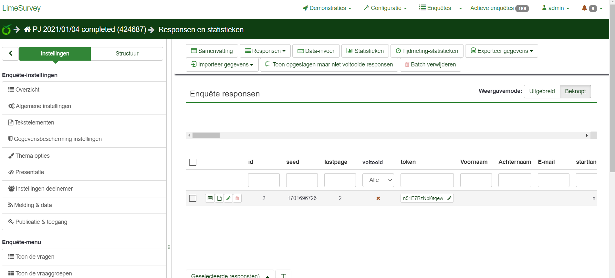Click the Batch verwijderen button
Image resolution: width=615 pixels, height=278 pixels.
click(x=430, y=65)
